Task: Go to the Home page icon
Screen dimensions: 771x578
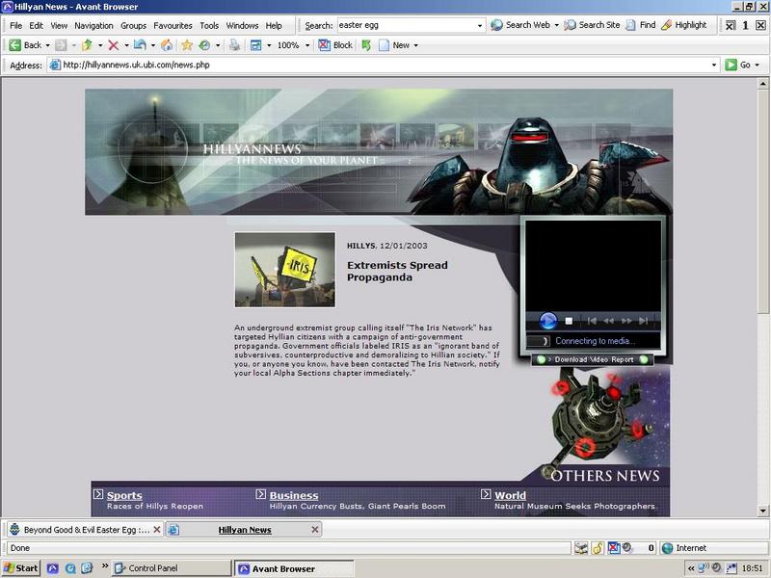Action: (x=167, y=45)
